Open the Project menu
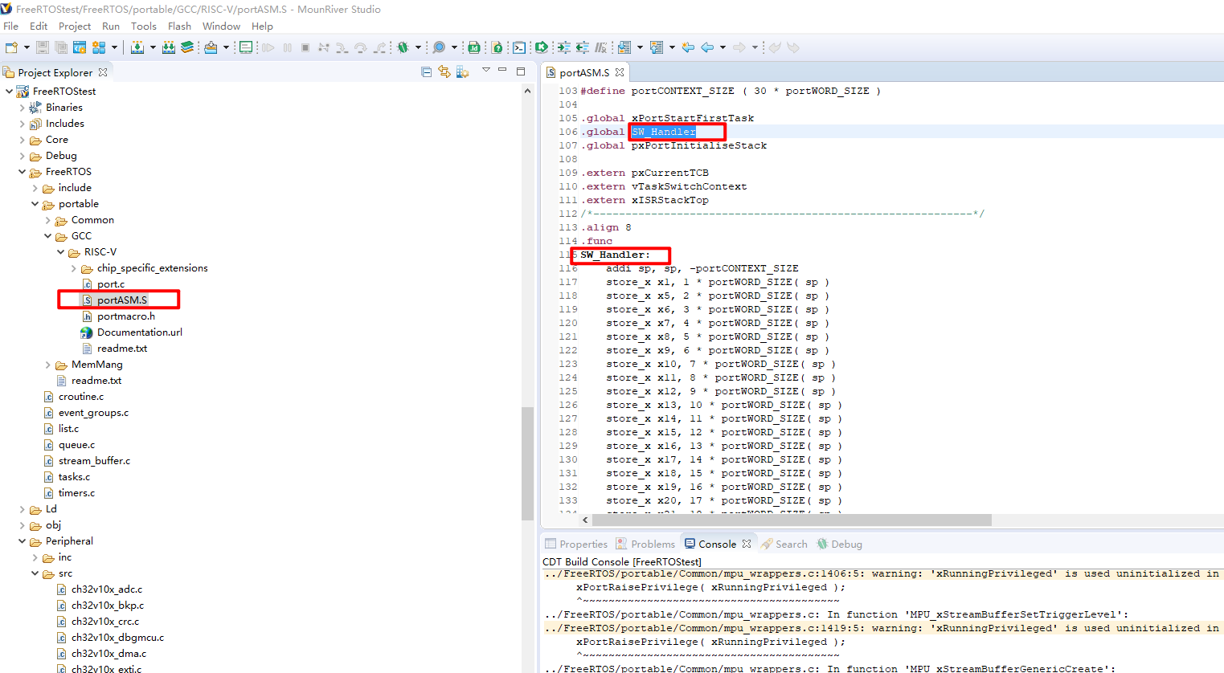 [x=75, y=26]
